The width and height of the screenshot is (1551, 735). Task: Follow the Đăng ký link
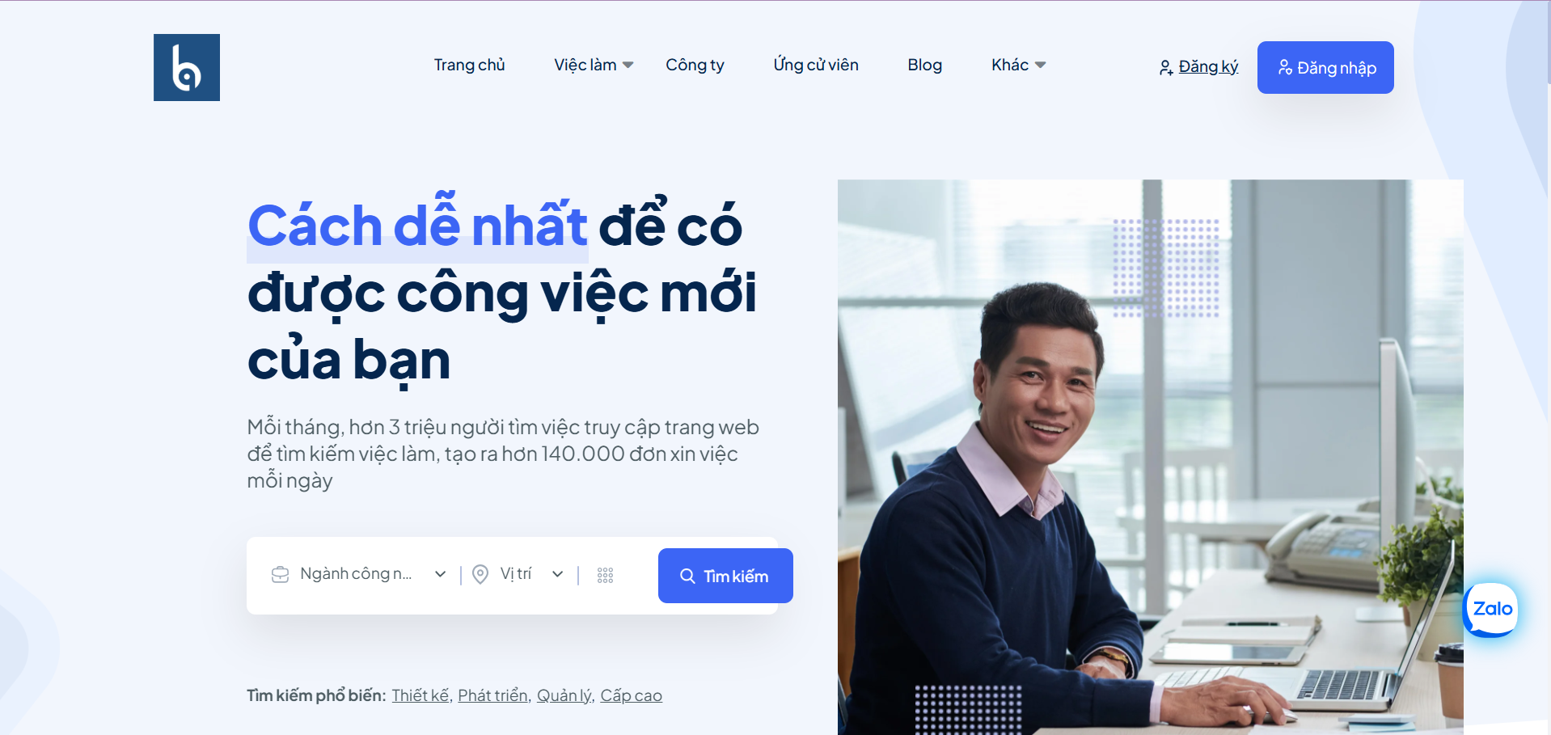point(1208,67)
